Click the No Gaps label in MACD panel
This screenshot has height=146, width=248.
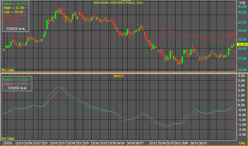coord(8,138)
